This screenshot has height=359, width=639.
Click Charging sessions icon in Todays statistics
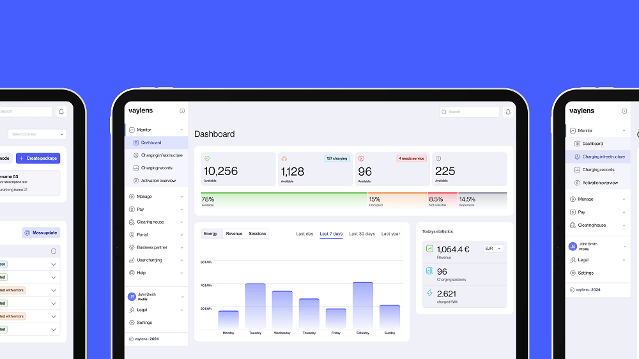pos(429,271)
